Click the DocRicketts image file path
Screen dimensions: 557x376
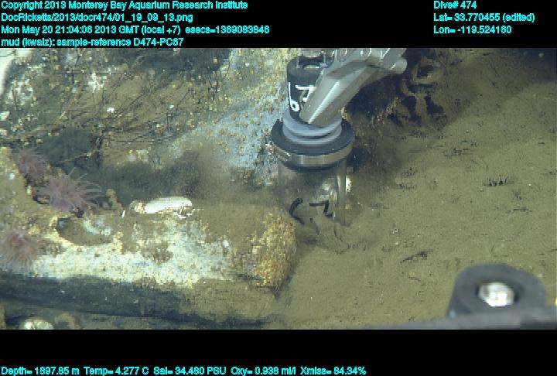(93, 18)
